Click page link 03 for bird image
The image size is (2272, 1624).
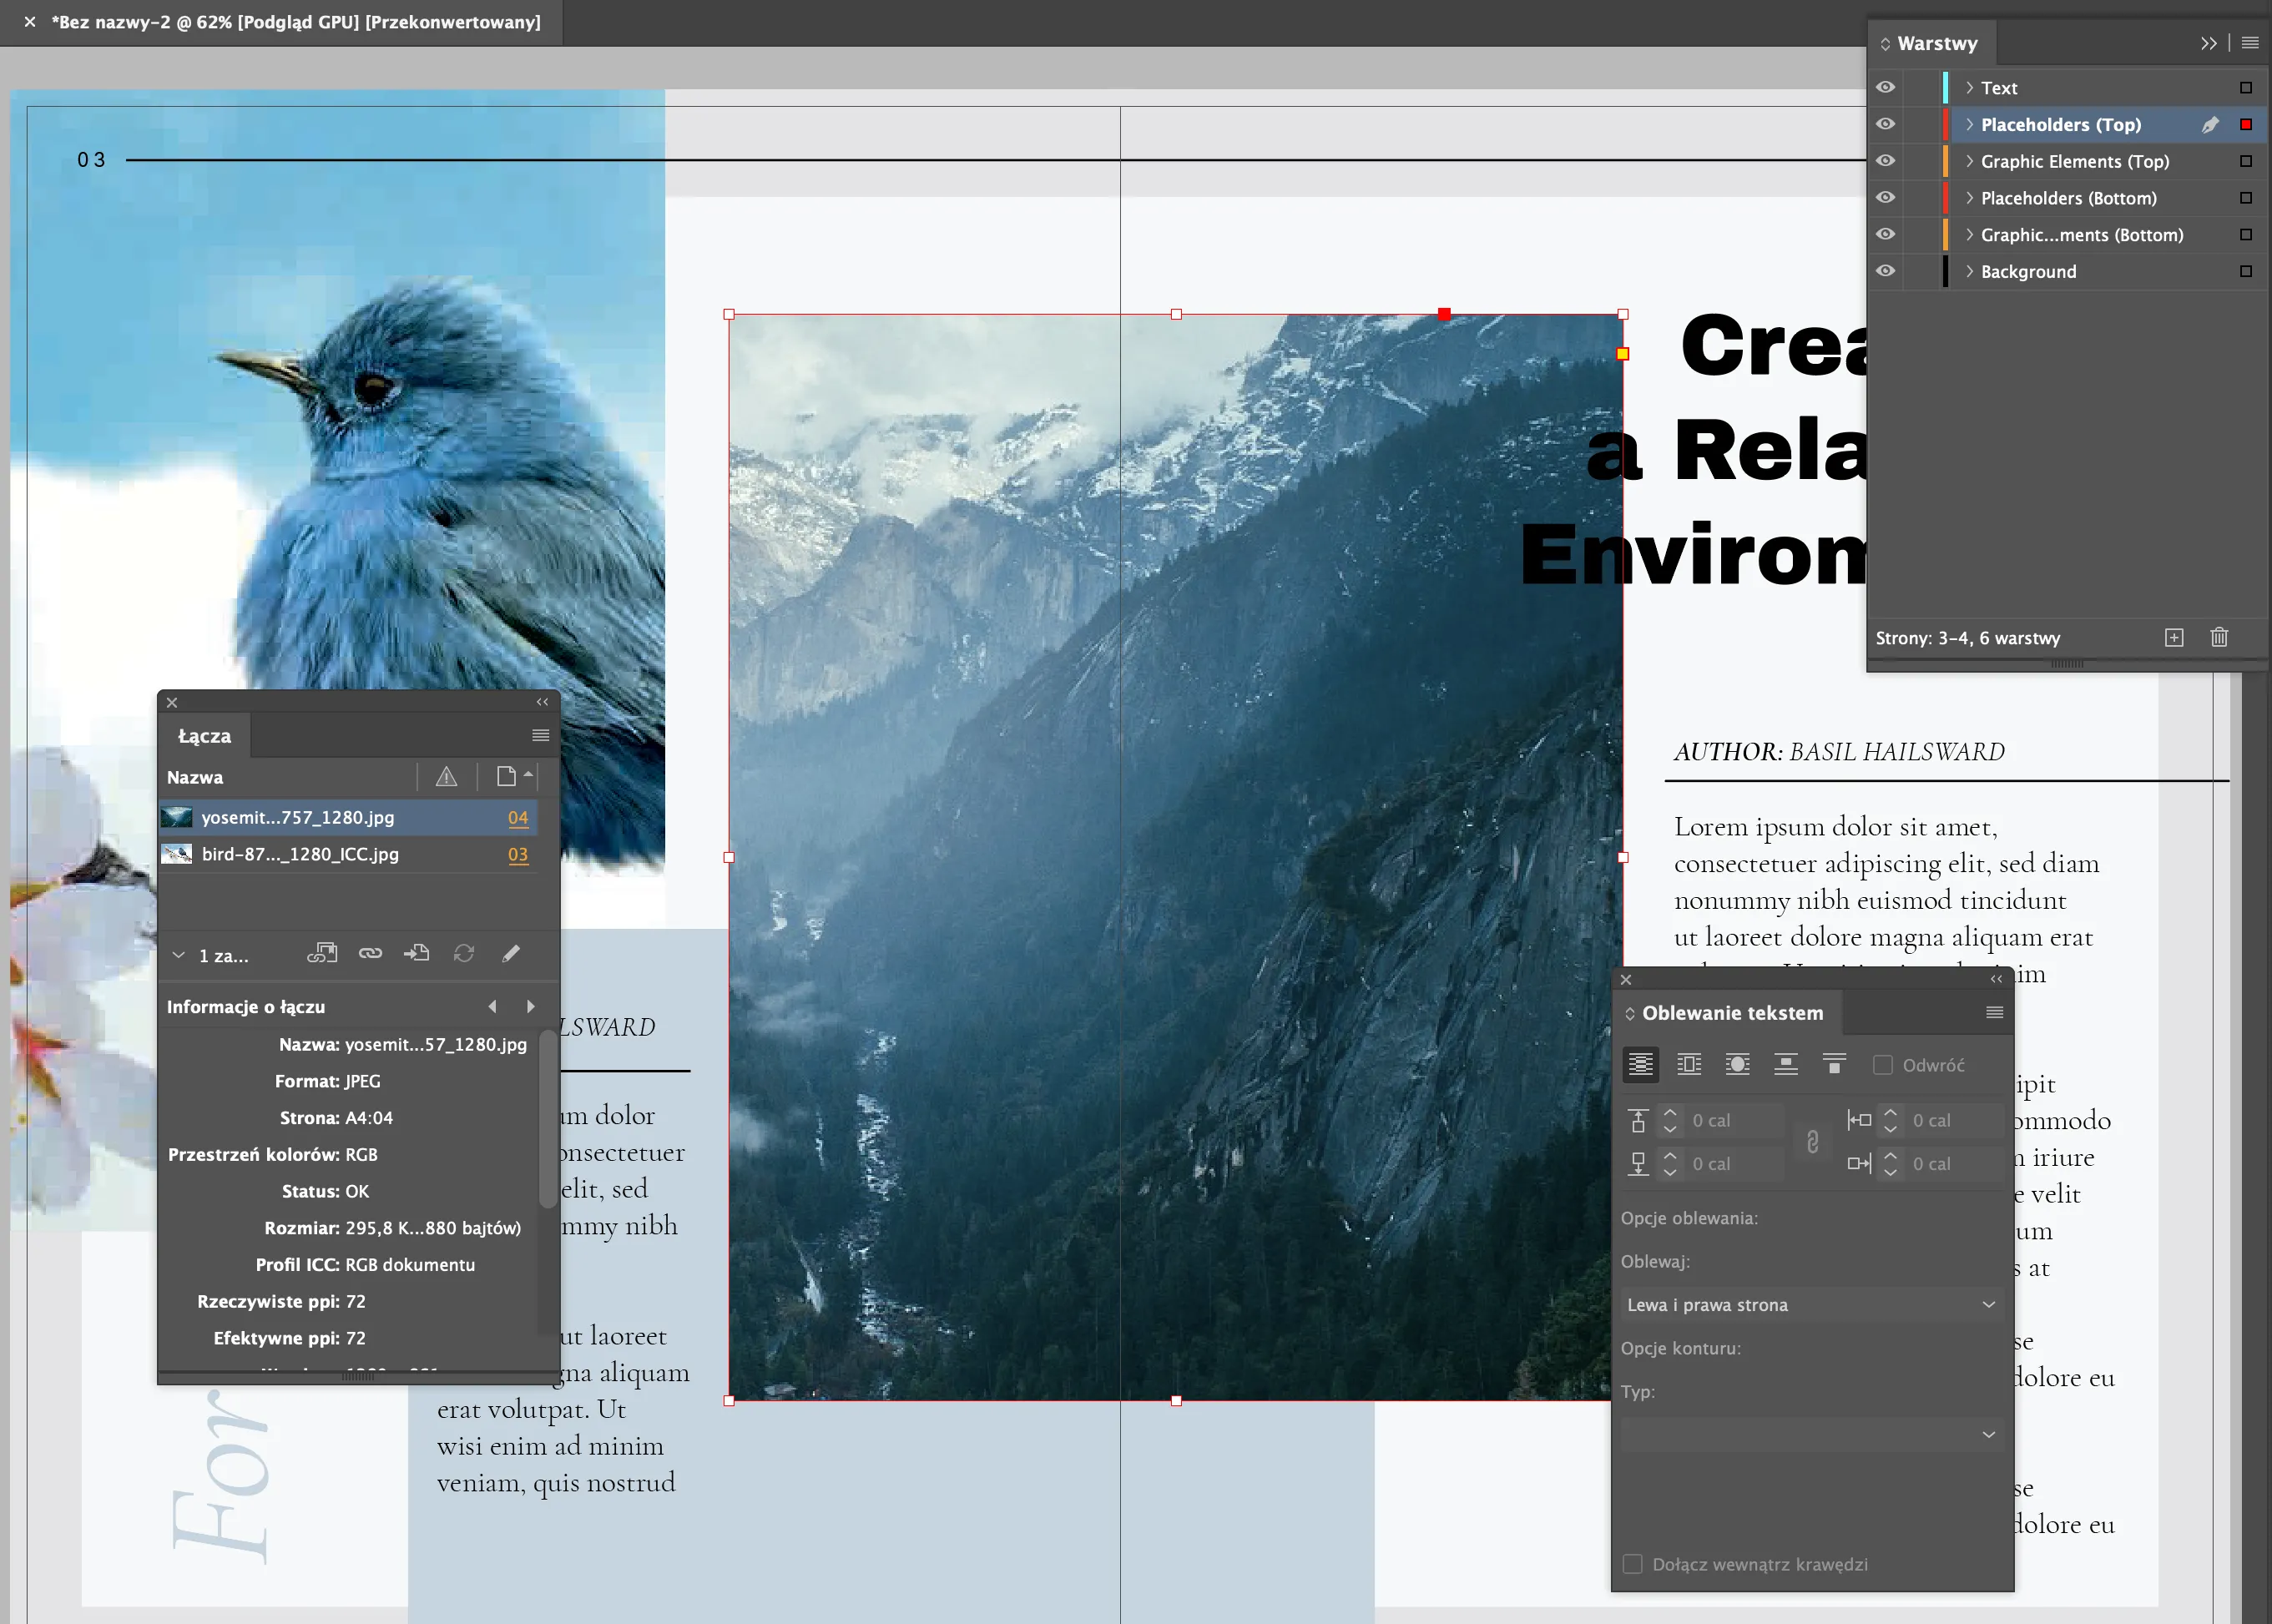pyautogui.click(x=517, y=854)
